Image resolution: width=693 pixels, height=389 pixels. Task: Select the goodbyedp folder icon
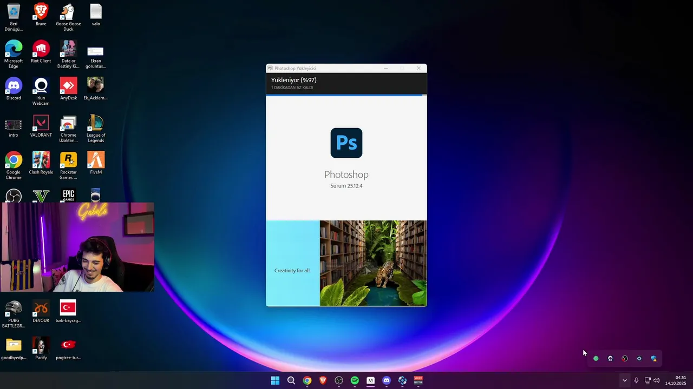point(14,345)
